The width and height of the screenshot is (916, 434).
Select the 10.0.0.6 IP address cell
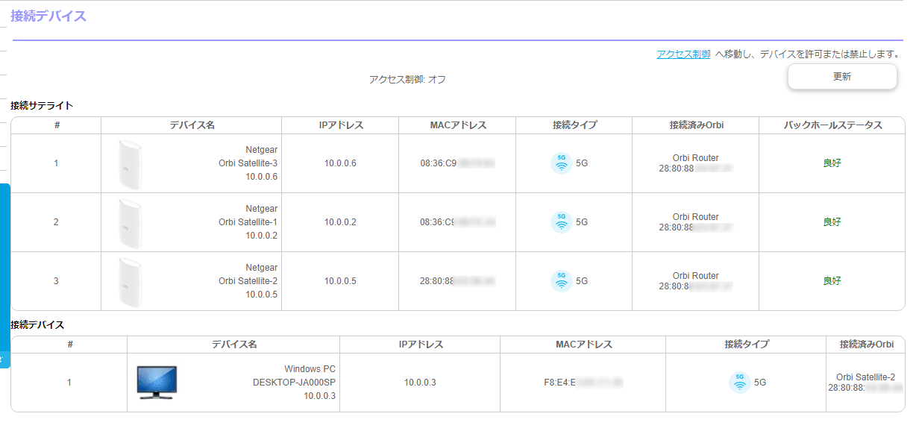pyautogui.click(x=340, y=163)
